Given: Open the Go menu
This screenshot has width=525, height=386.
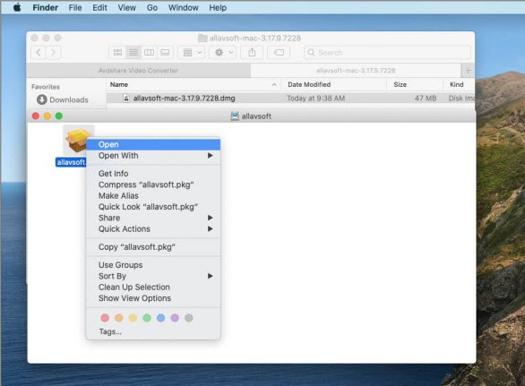Looking at the screenshot, I should pos(152,8).
